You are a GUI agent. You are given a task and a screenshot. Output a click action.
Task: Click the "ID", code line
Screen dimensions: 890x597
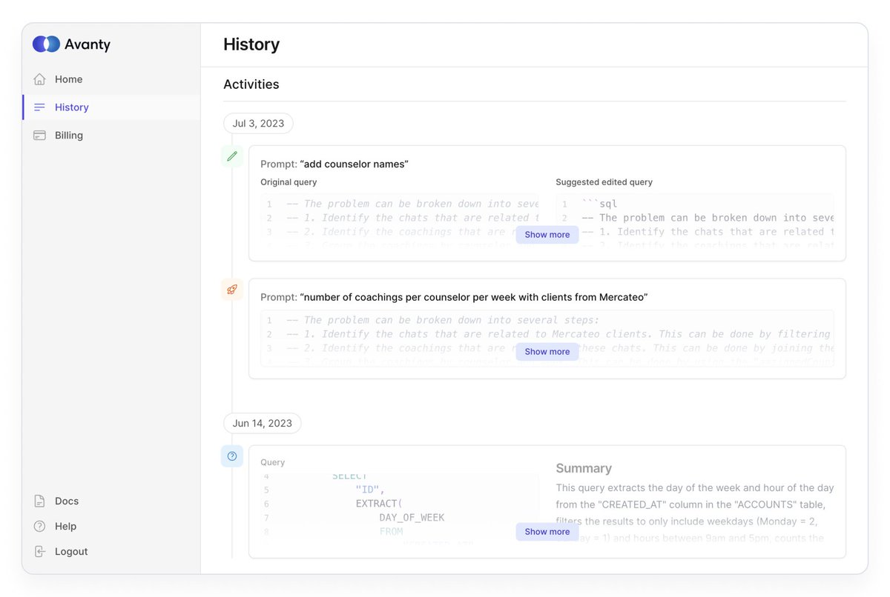(x=371, y=490)
